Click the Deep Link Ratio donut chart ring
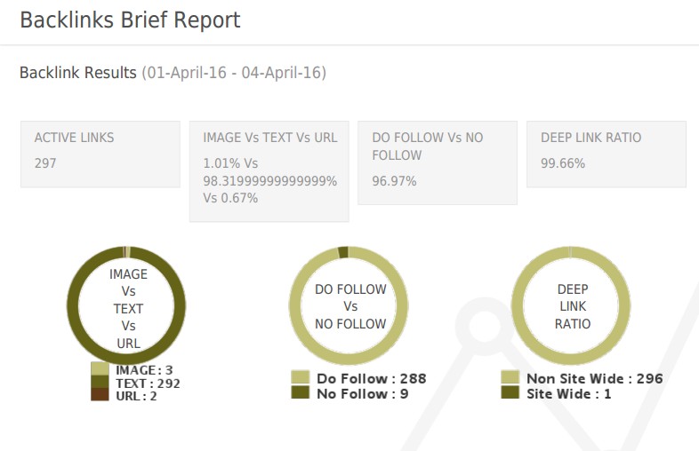The height and width of the screenshot is (451, 699). [517, 306]
